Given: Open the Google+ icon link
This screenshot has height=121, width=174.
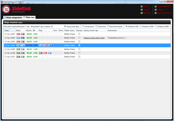Looking at the screenshot, I should [142, 10].
